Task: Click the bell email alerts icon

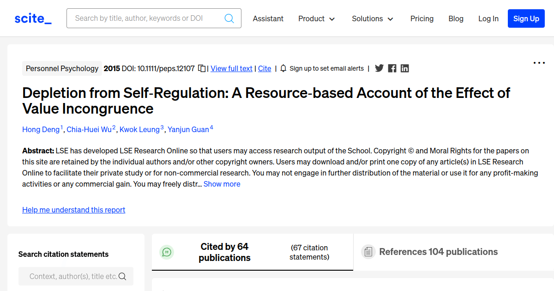Action: [x=283, y=68]
